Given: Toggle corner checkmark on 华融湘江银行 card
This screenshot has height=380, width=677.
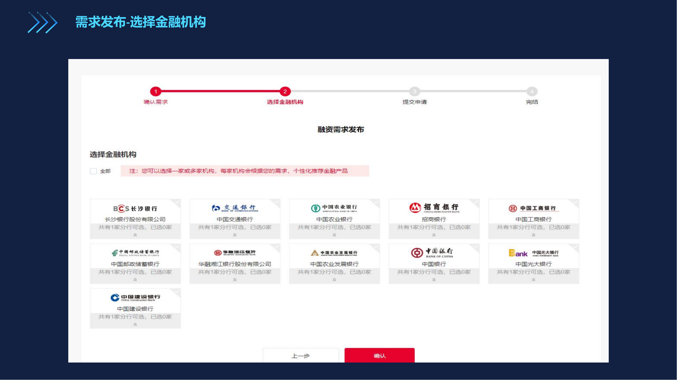Looking at the screenshot, I should [x=276, y=247].
